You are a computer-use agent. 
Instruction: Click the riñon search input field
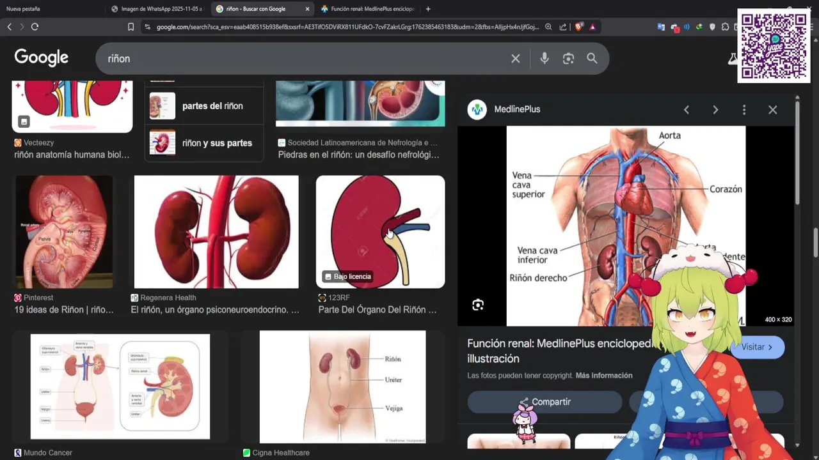(301, 58)
